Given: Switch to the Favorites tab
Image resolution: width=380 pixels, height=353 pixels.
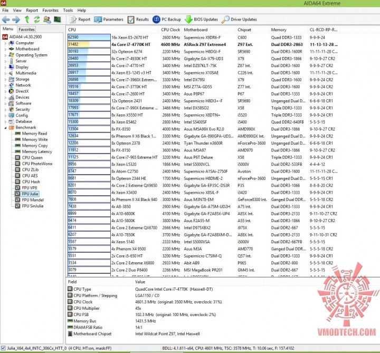Looking at the screenshot, I should point(26,30).
